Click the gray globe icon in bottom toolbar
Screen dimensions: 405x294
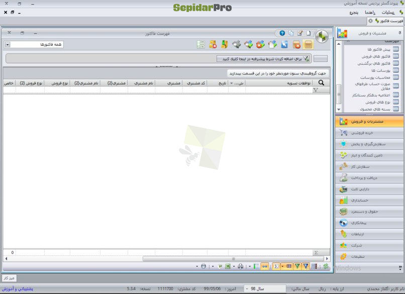point(204,266)
